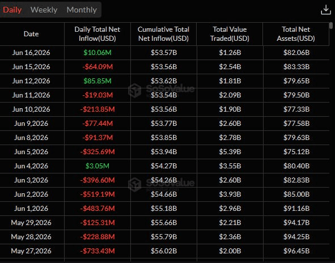Select the Jun 9,2026 date cell
335x263 pixels.
[x=31, y=123]
